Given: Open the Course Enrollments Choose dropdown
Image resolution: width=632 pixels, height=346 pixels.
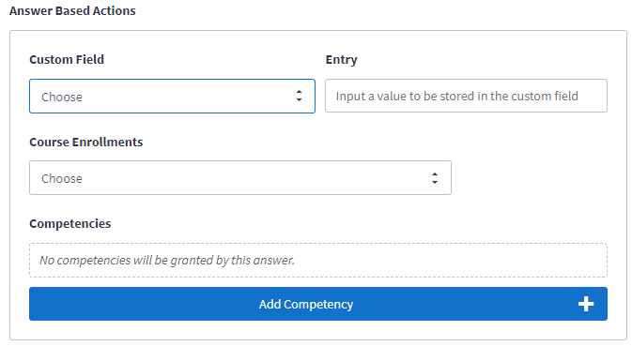Looking at the screenshot, I should [x=240, y=178].
